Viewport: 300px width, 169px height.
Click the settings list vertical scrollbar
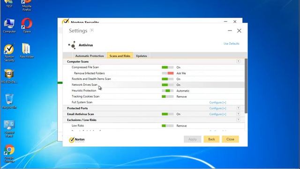[x=246, y=85]
